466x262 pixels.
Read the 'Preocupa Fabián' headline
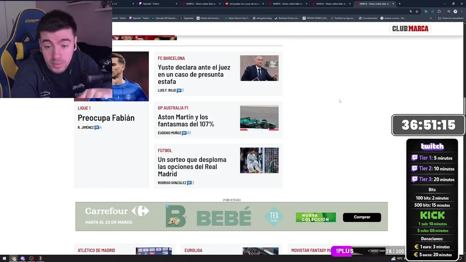[106, 118]
